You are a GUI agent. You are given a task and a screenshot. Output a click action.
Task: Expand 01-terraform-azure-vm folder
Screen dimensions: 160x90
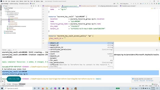pos(6,13)
